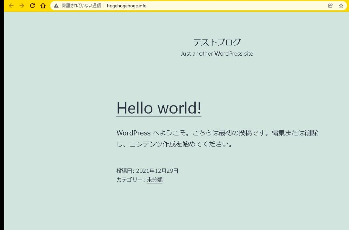Click the black strip at left edge
349x230 pixels.
[2, 119]
